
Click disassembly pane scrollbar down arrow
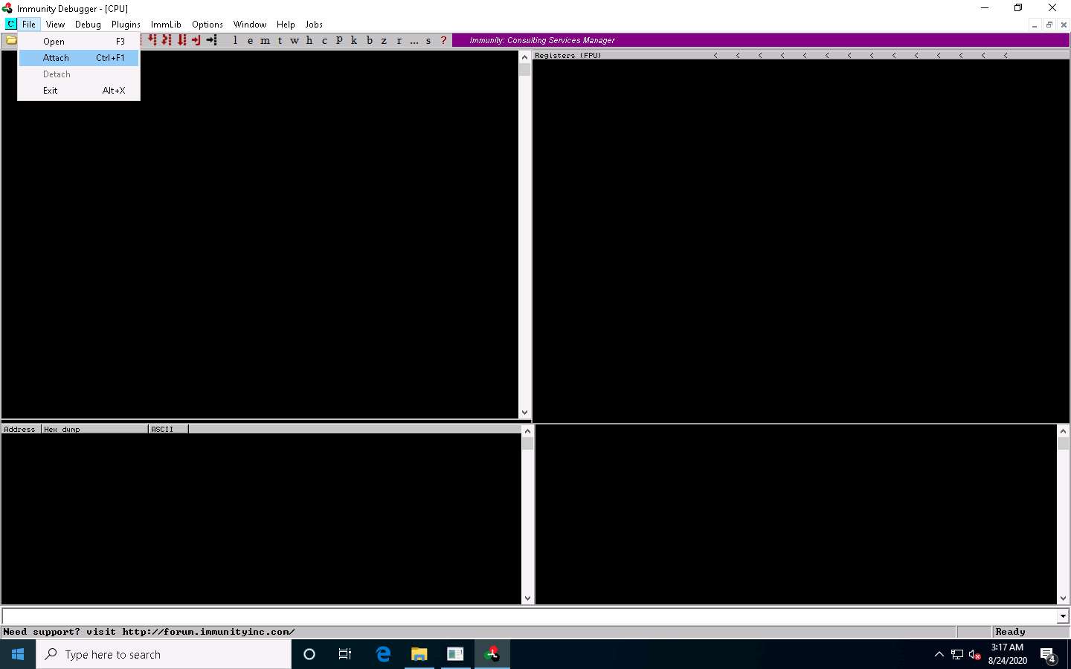[524, 413]
